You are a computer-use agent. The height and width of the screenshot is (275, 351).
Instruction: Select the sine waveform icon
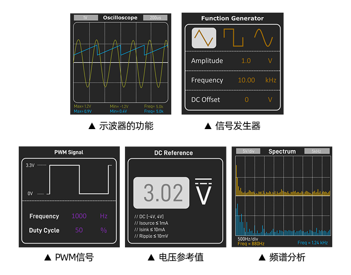point(263,37)
